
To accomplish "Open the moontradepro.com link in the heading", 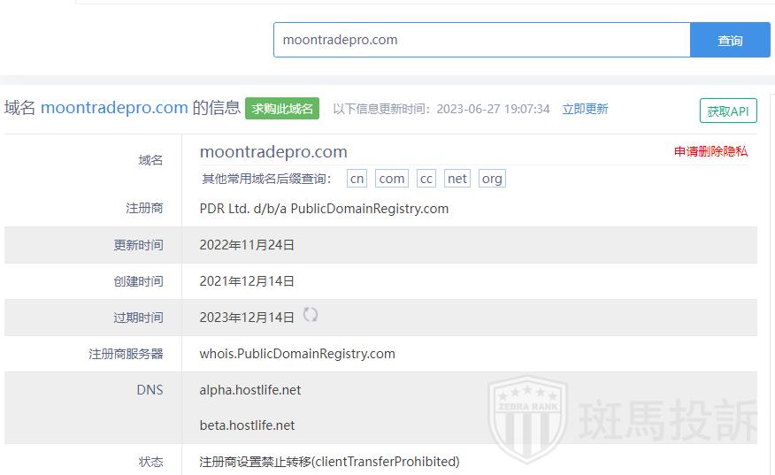I will click(114, 108).
